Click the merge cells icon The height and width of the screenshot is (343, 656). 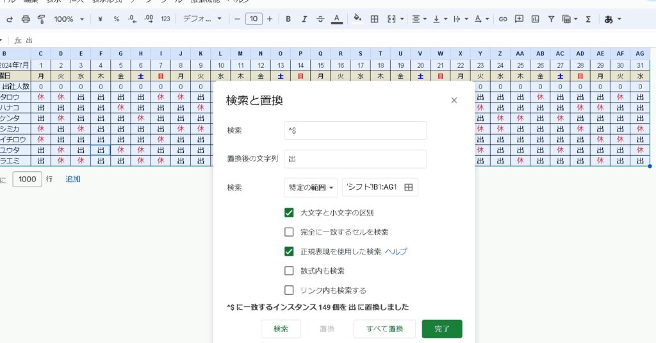391,19
